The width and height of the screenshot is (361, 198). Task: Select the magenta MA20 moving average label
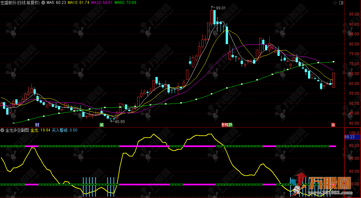click(101, 3)
